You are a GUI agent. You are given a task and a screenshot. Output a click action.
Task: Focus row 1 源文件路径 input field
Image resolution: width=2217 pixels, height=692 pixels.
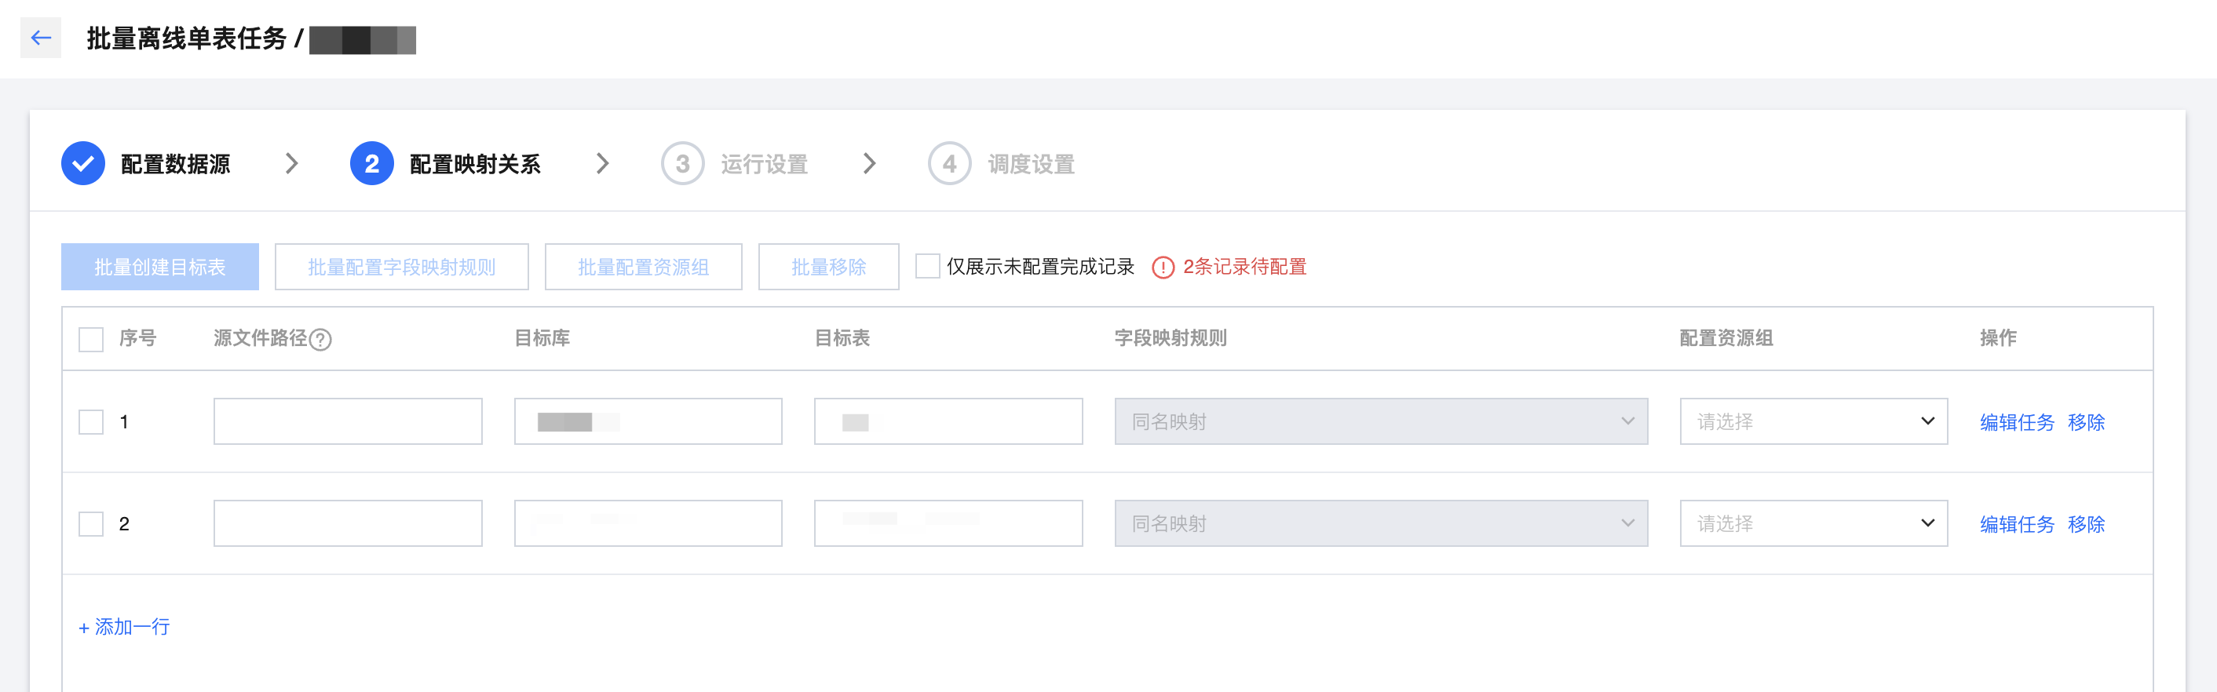click(348, 421)
